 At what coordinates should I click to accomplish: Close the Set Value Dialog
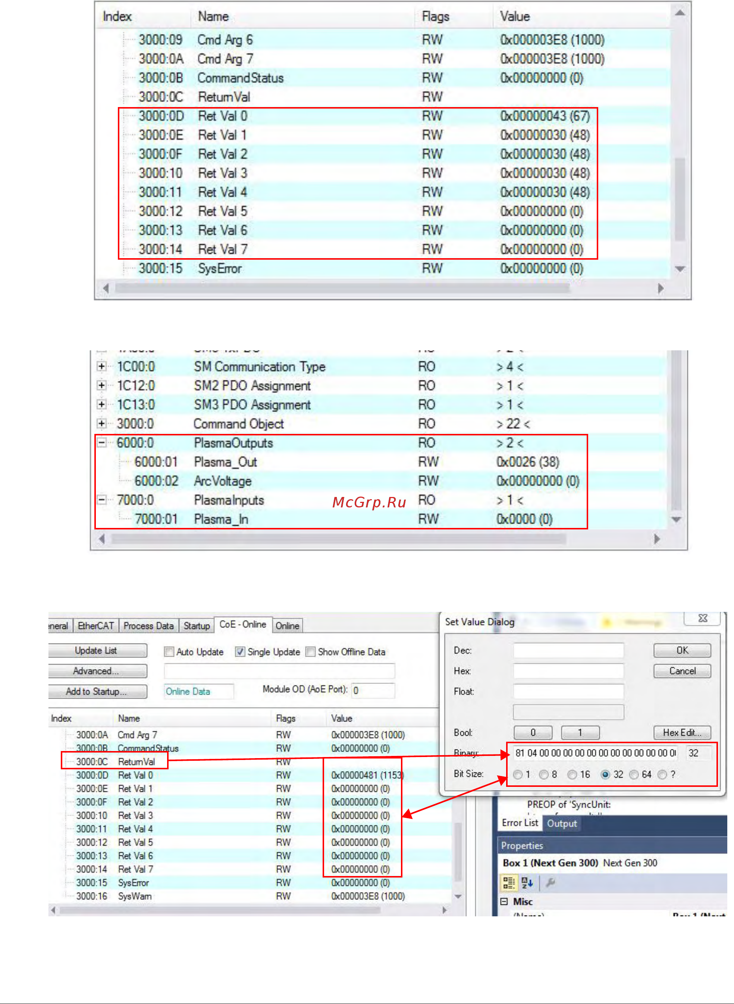coord(702,618)
